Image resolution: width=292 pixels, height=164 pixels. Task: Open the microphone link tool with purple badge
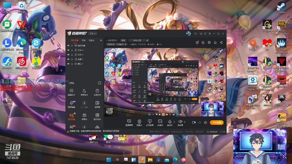[x=71, y=104]
